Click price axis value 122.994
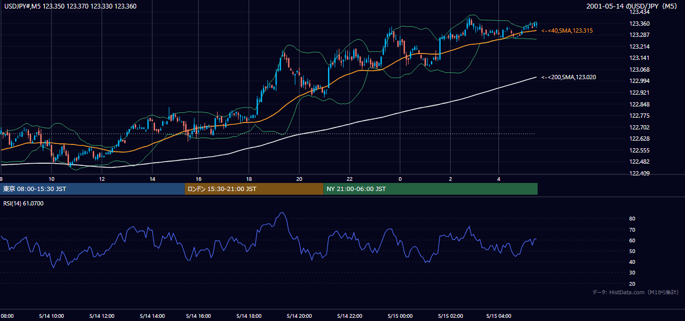Viewport: 685px width, 321px height. [639, 81]
